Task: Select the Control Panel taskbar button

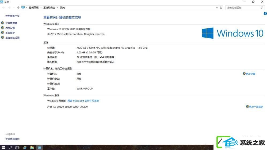Action: 39,147
